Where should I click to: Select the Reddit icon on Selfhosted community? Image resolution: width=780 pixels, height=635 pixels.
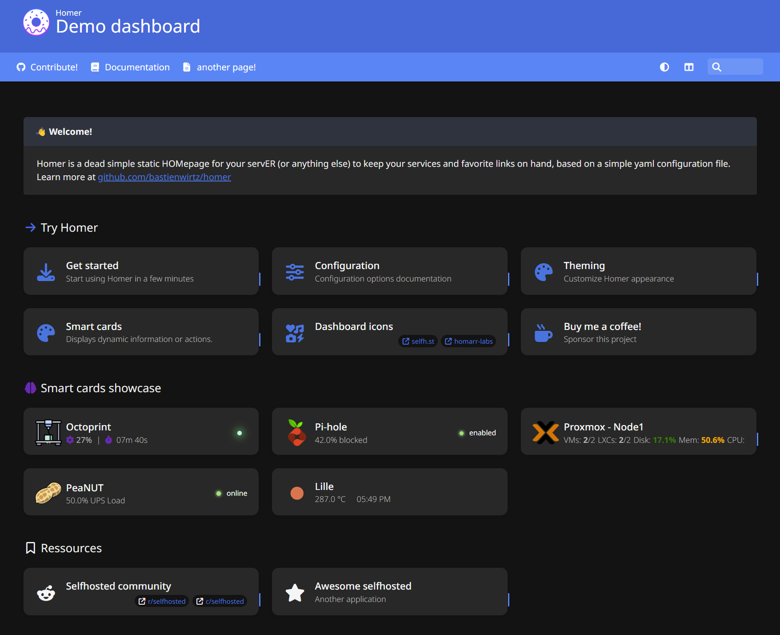click(47, 592)
